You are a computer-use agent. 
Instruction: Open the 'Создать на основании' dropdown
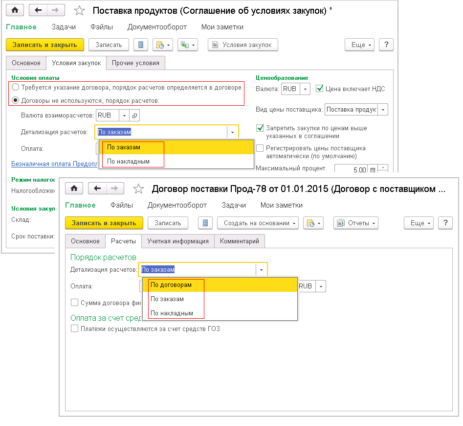258,223
